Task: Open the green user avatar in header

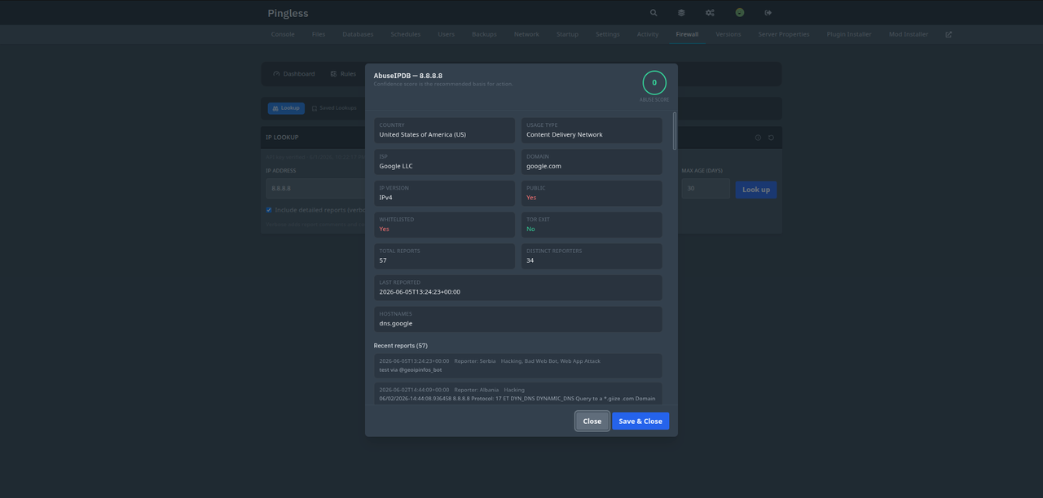Action: pyautogui.click(x=740, y=13)
